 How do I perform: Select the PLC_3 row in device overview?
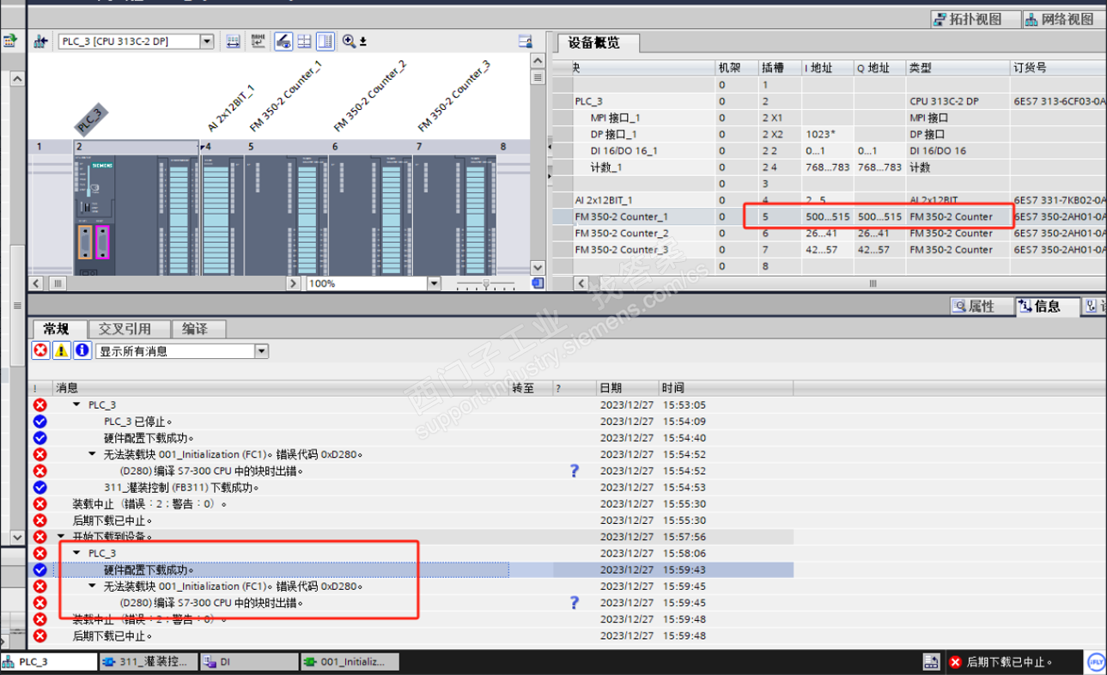pyautogui.click(x=828, y=101)
